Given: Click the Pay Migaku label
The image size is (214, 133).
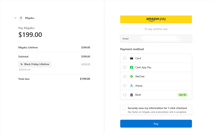Looking at the screenshot, I should (26, 28).
